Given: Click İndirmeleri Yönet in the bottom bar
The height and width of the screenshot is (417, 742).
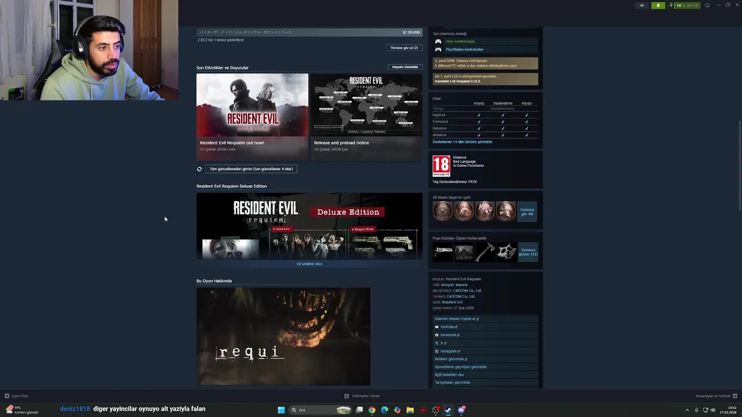Looking at the screenshot, I should [x=362, y=396].
